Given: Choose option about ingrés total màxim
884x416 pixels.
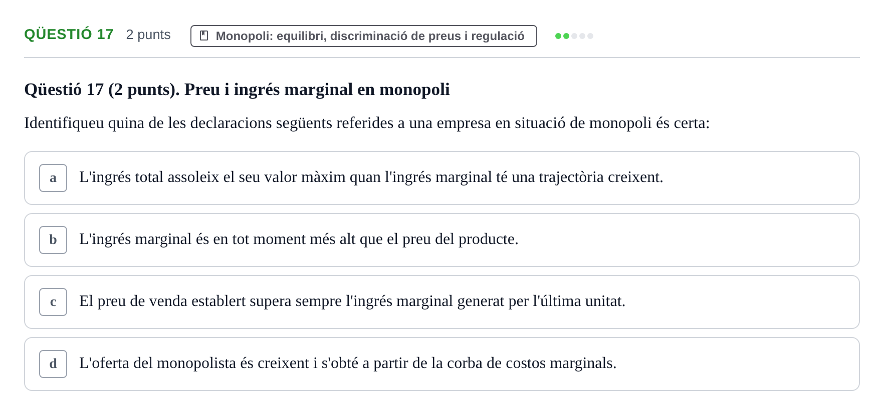Looking at the screenshot, I should [442, 178].
